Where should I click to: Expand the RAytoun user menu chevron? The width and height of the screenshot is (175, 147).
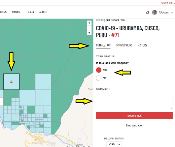[172, 12]
